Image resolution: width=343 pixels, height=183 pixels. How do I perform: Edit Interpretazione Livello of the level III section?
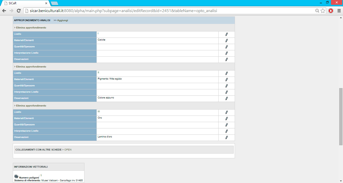226,131
